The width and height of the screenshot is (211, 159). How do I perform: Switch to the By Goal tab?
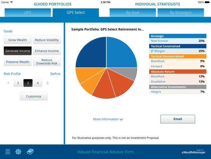tap(133, 12)
